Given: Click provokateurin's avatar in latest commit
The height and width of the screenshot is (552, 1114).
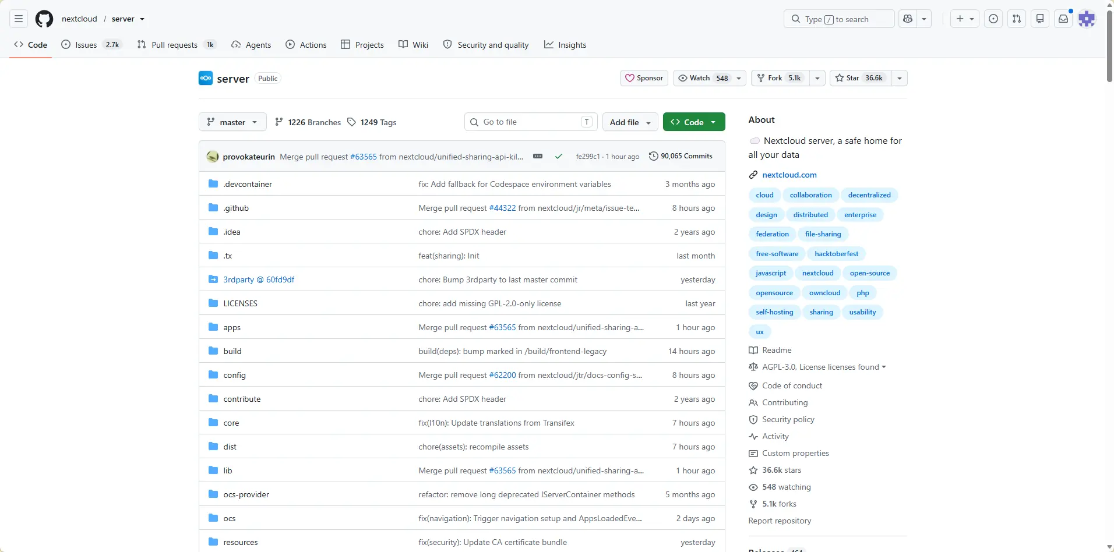Looking at the screenshot, I should click(x=213, y=156).
